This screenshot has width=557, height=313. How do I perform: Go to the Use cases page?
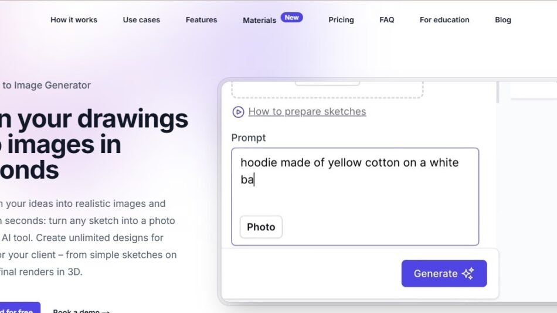[141, 20]
